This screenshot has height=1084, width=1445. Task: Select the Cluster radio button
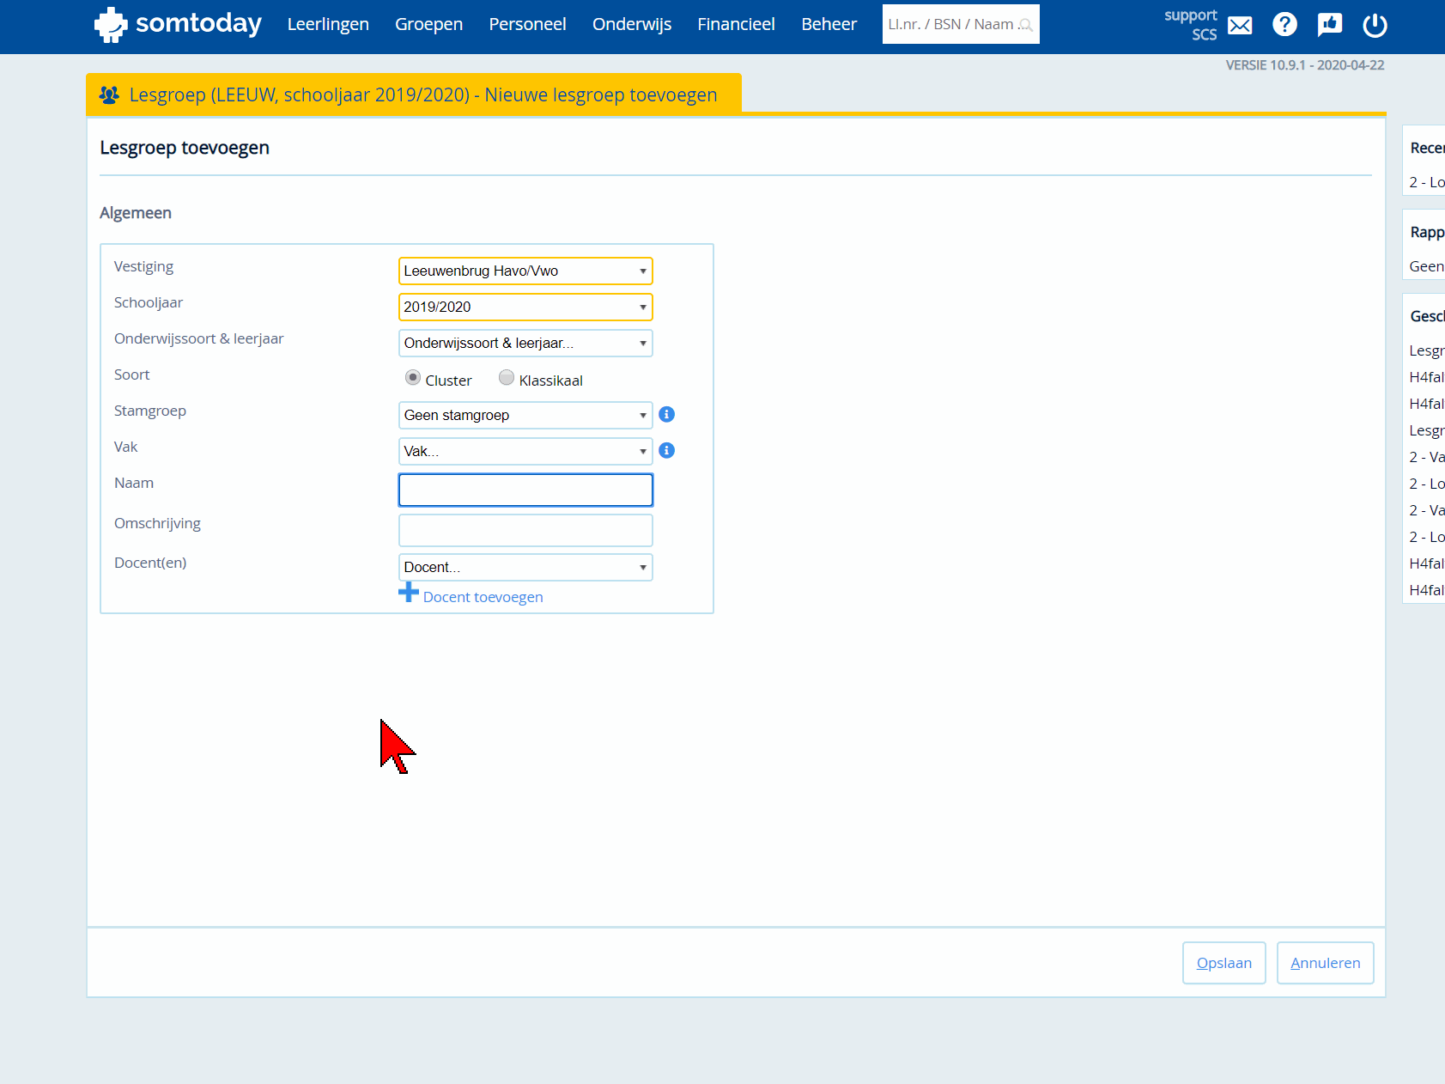[413, 378]
